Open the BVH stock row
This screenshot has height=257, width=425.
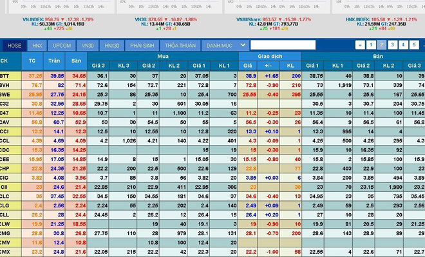point(5,85)
